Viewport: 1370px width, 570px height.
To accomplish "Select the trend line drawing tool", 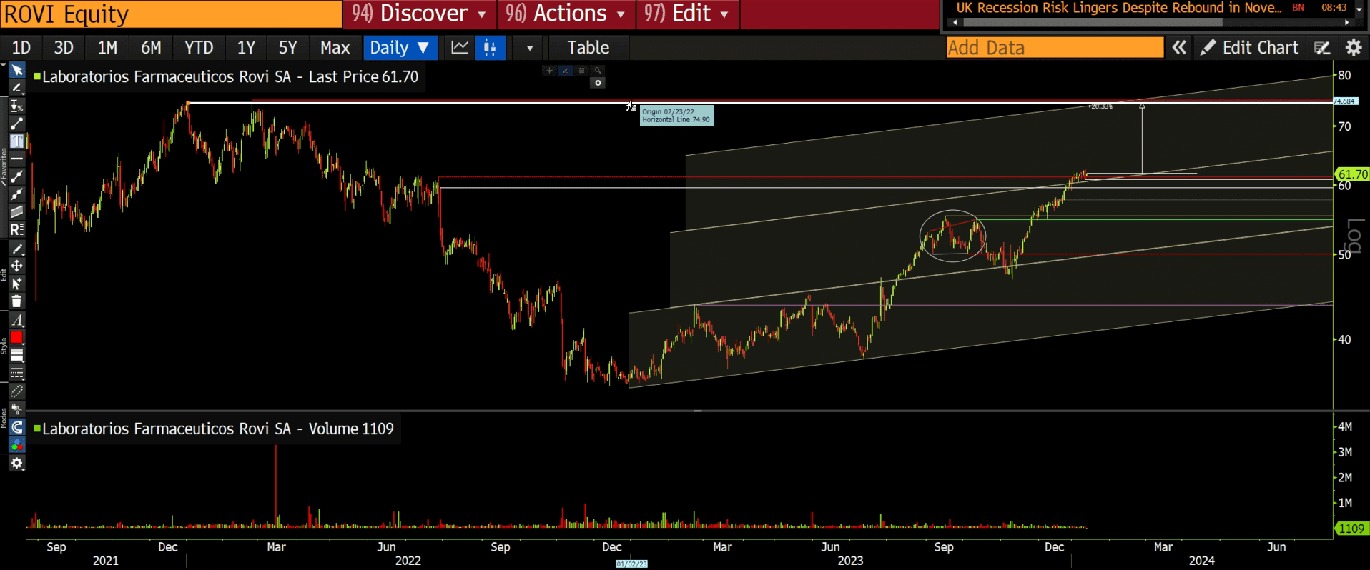I will click(x=17, y=124).
